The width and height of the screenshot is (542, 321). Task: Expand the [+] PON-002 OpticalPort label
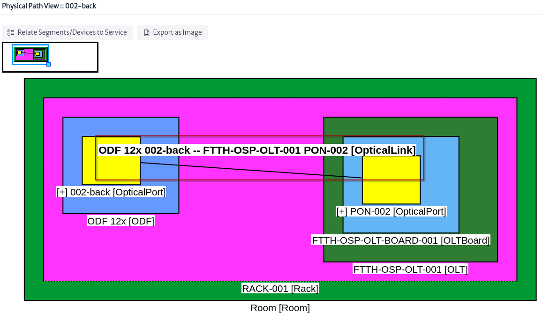[x=391, y=211]
